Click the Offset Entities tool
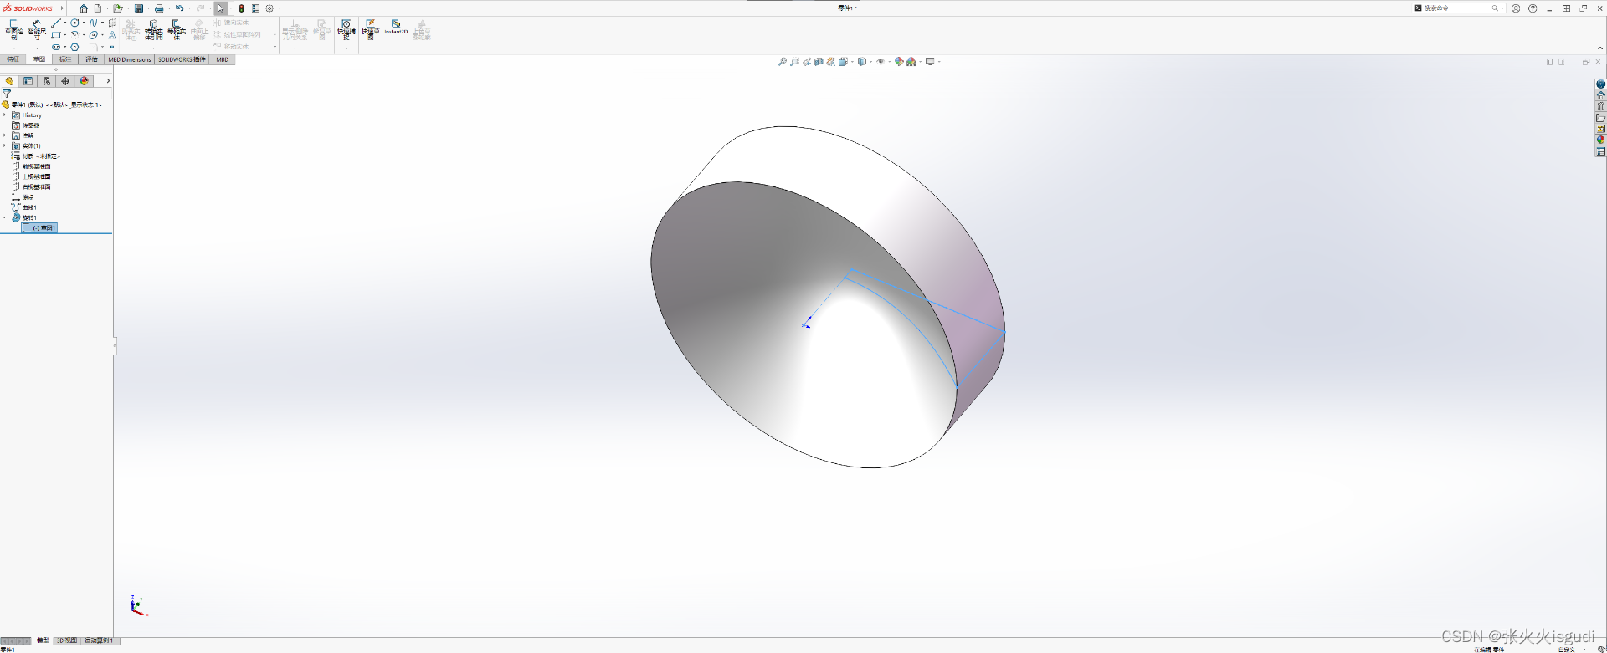 coord(176,29)
